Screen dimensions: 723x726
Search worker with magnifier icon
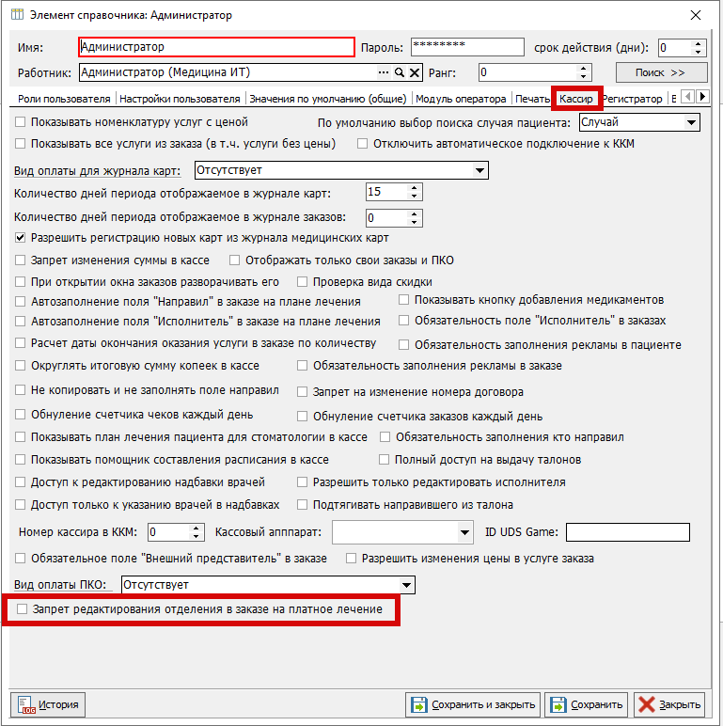coord(399,72)
